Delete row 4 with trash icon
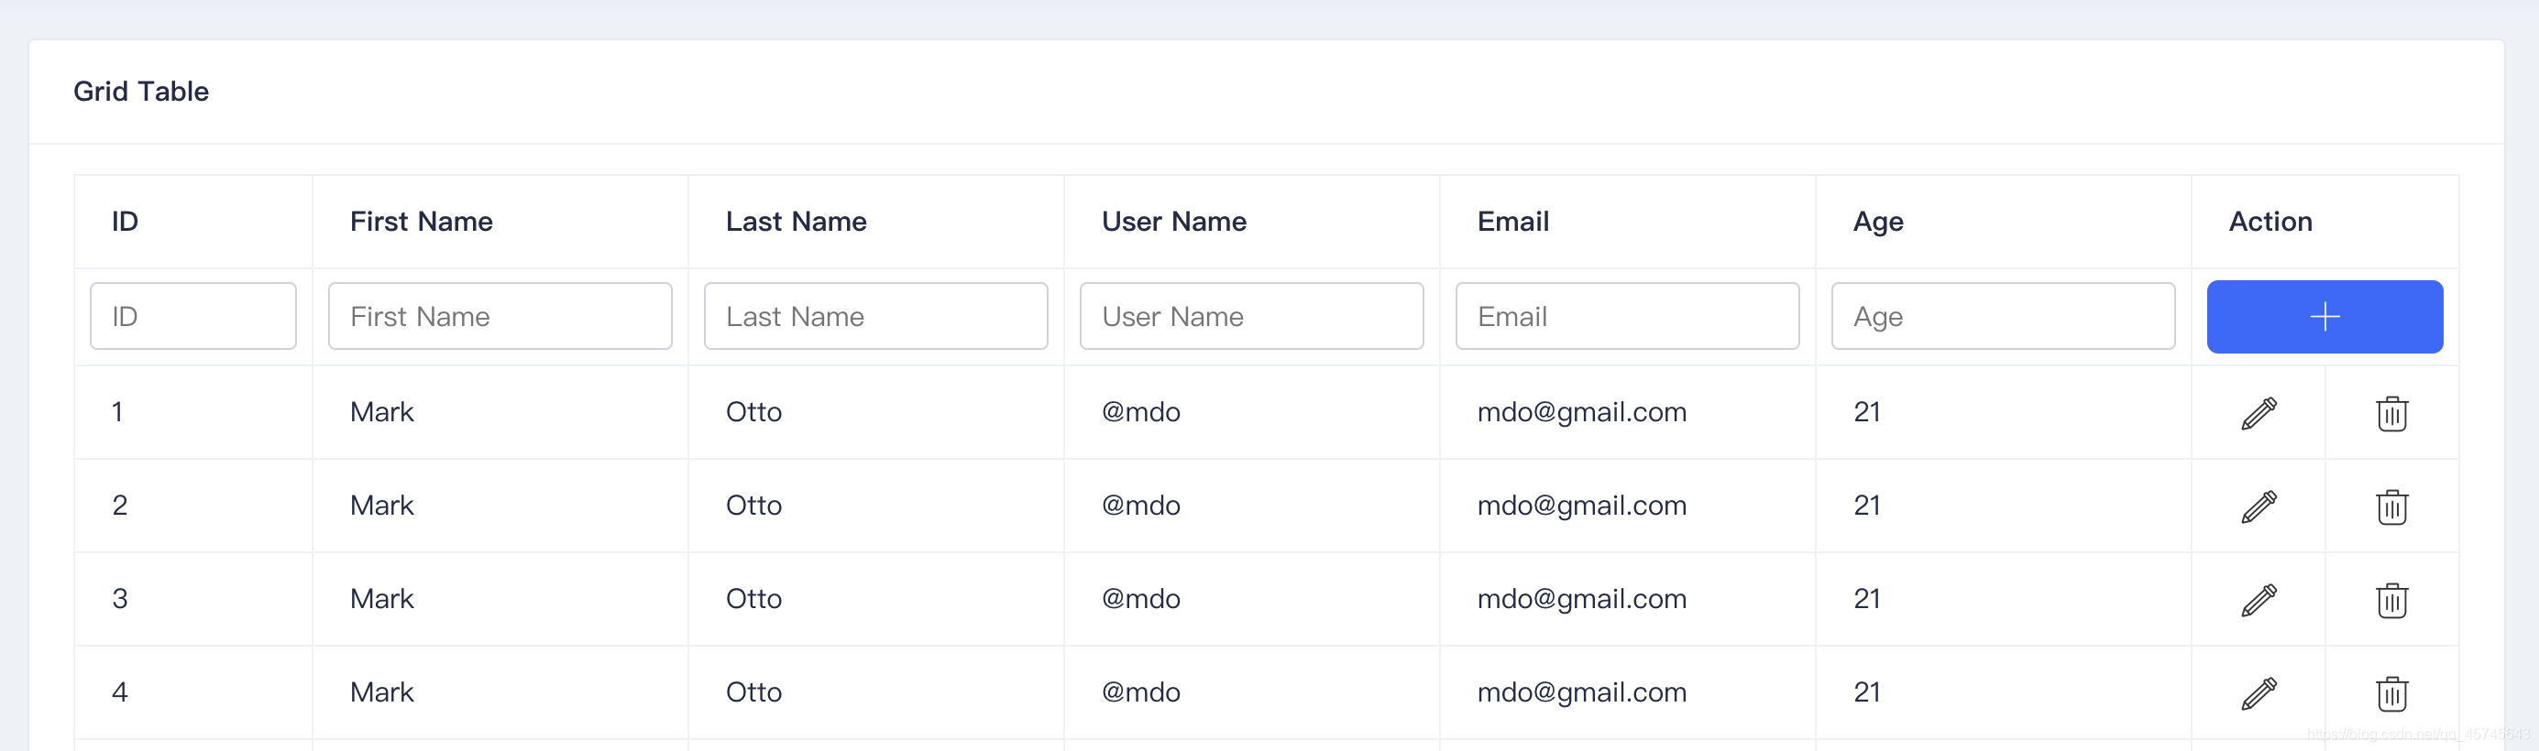The height and width of the screenshot is (751, 2539). point(2391,694)
